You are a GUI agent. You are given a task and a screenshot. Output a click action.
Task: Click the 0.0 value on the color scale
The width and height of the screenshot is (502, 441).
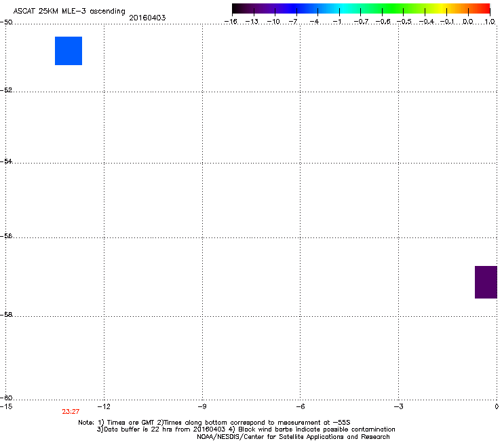tap(468, 22)
